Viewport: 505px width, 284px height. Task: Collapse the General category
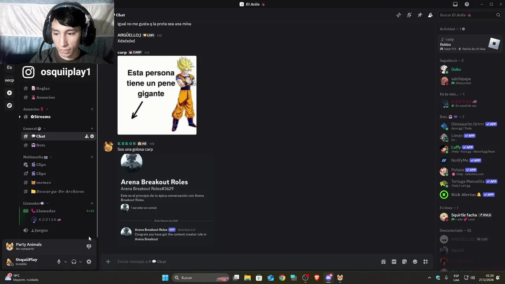[x=34, y=129]
